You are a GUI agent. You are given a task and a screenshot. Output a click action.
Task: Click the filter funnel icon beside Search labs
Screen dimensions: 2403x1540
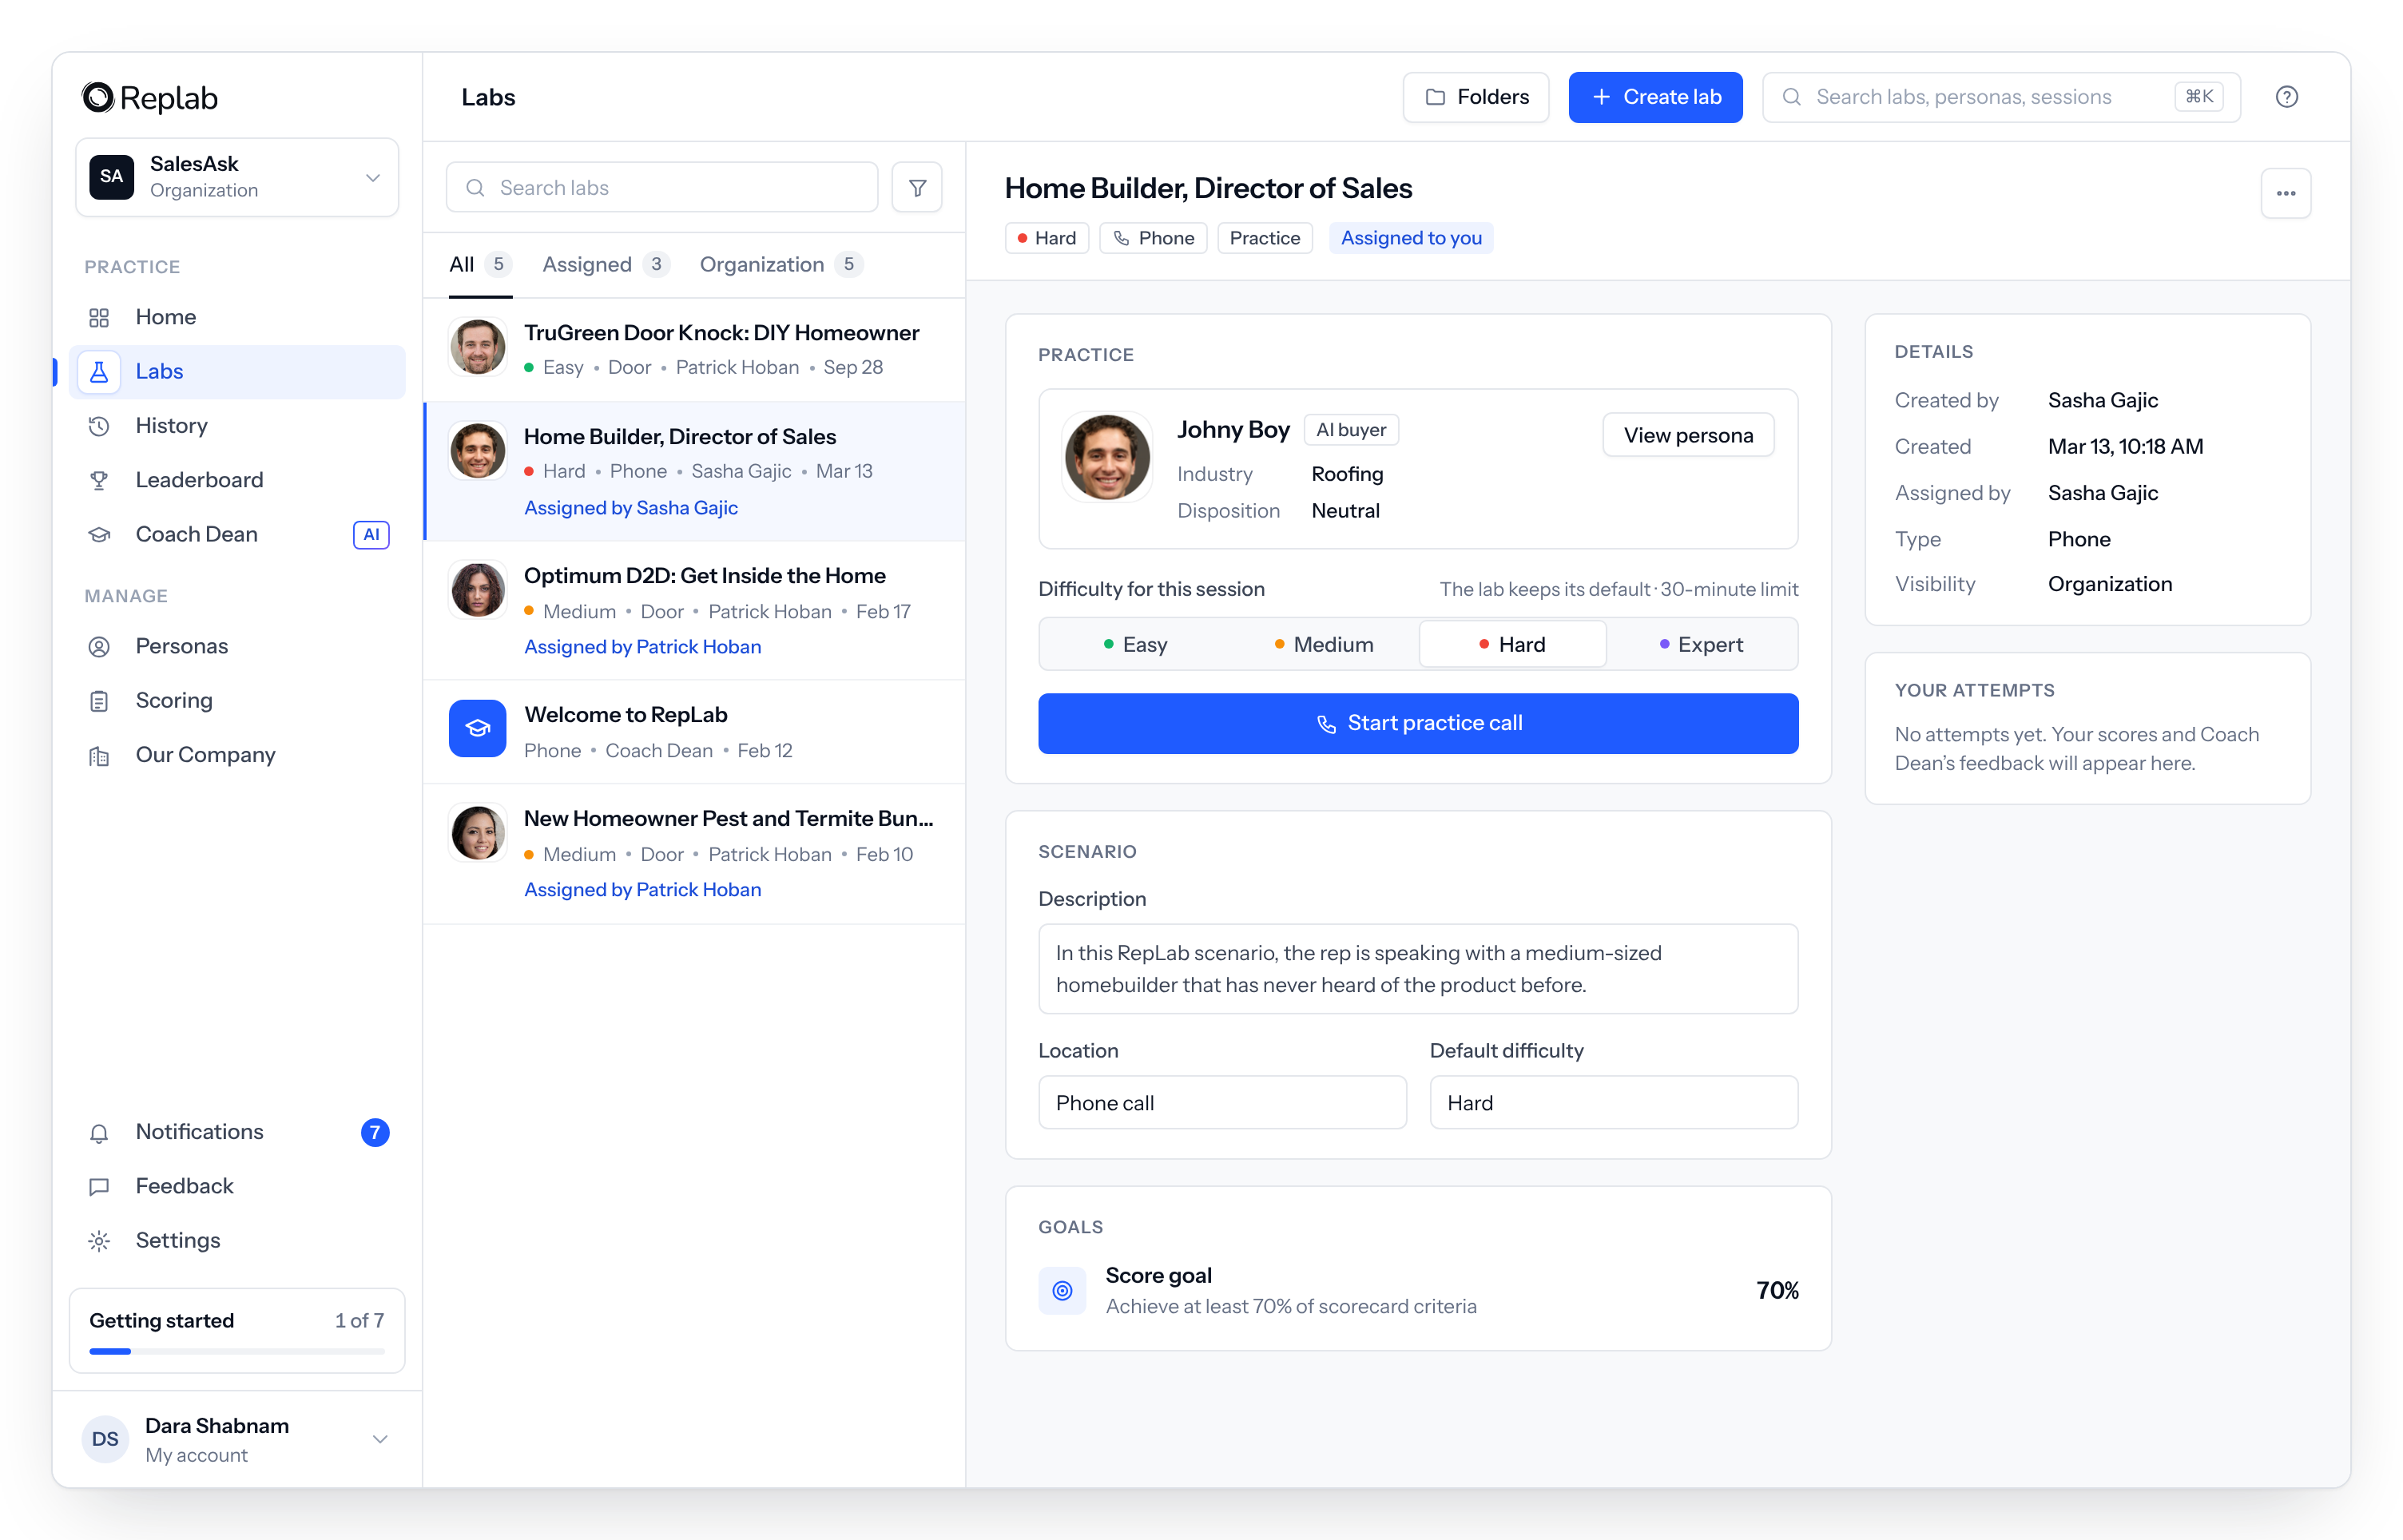pos(917,188)
